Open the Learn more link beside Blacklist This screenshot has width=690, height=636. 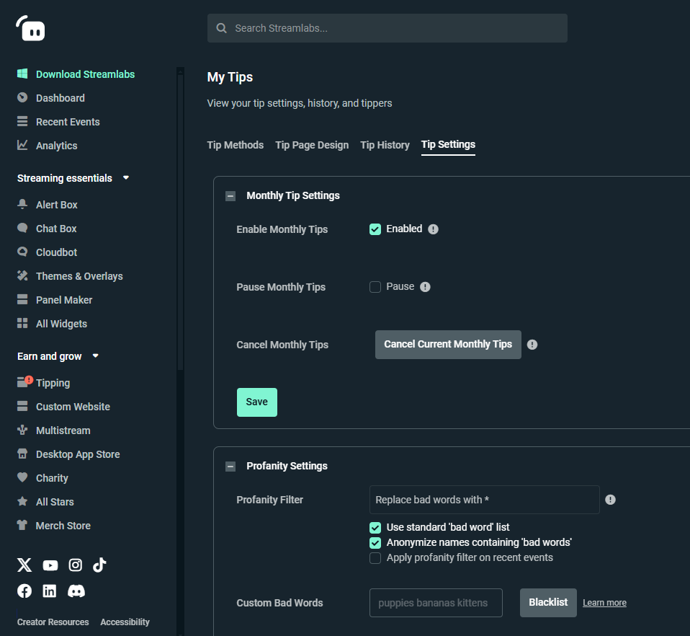click(x=604, y=602)
